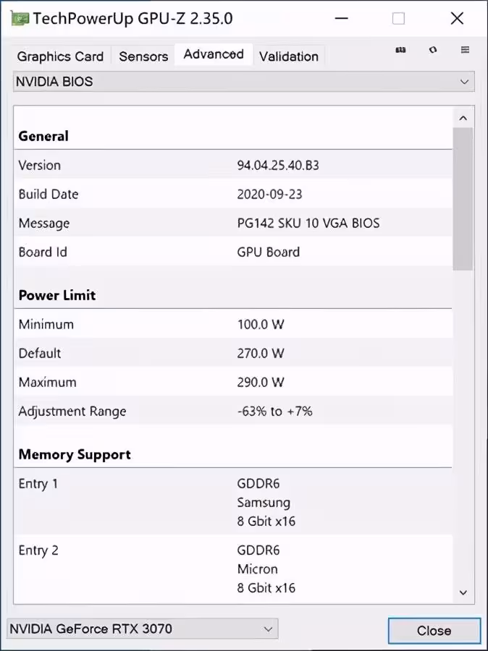Maximize the GPU-Z window
Image resolution: width=488 pixels, height=651 pixels.
[x=398, y=19]
